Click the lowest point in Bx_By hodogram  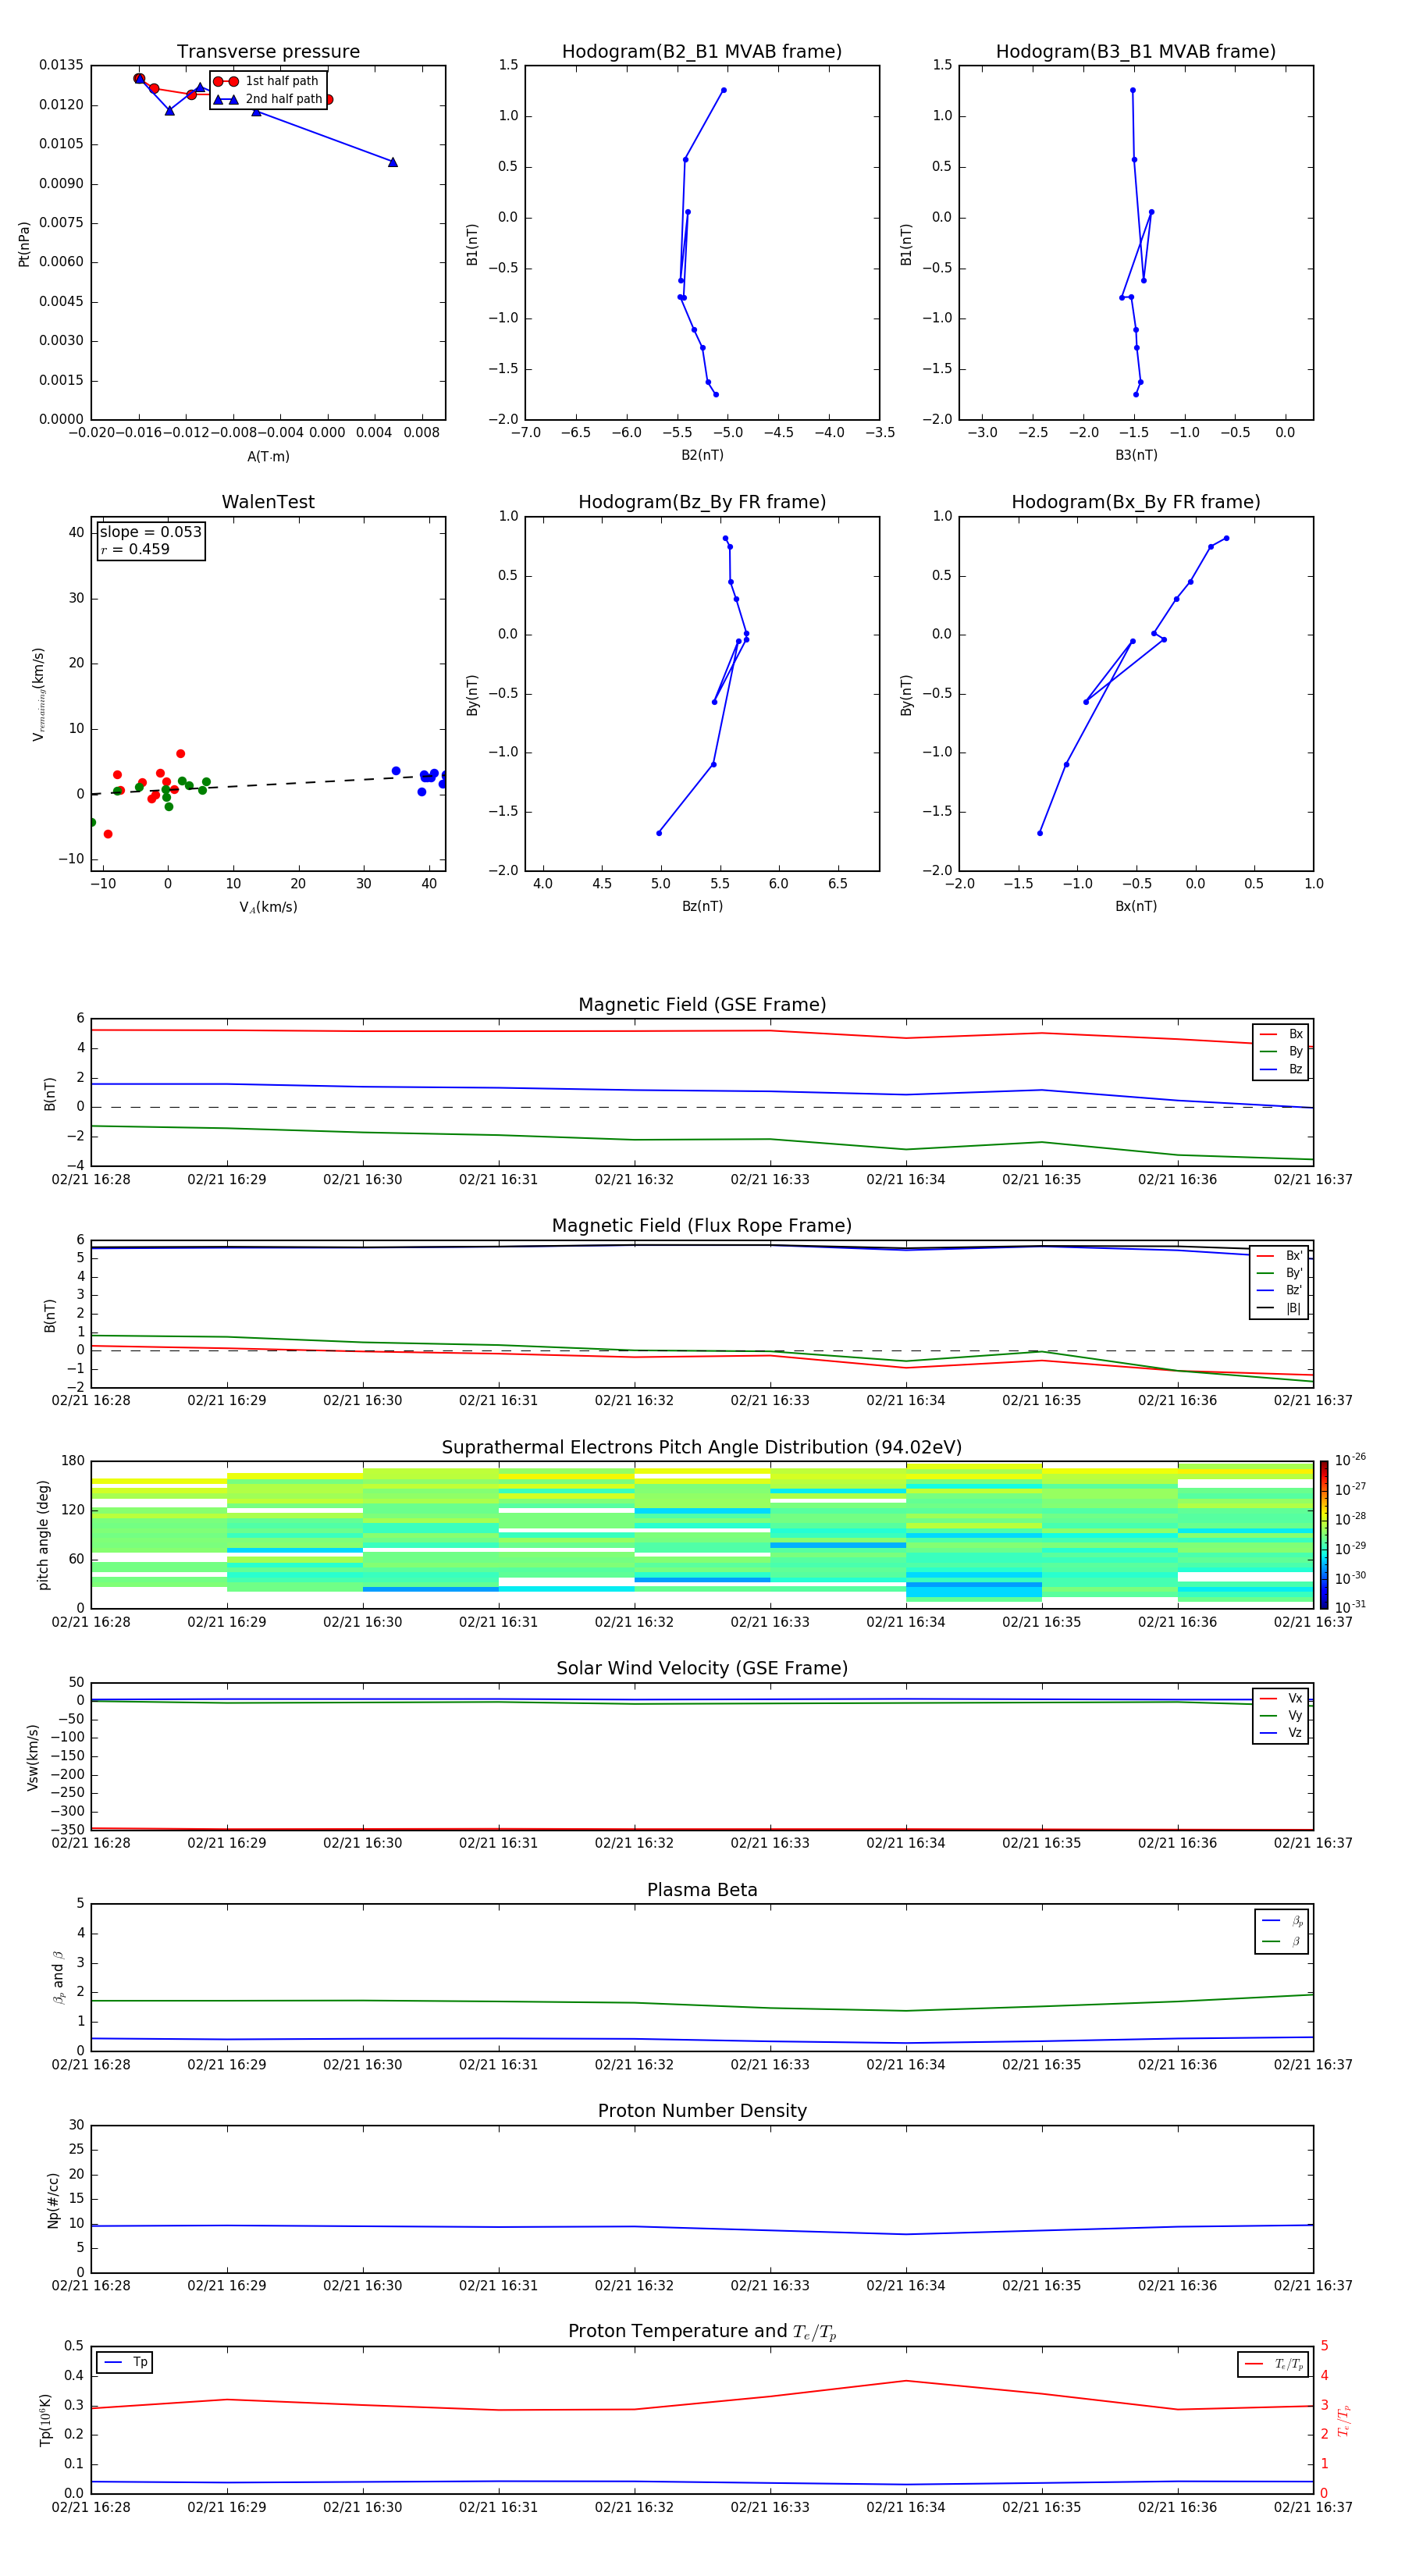coord(1040,833)
